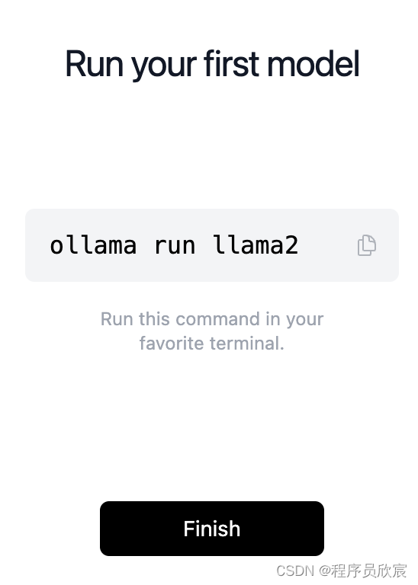Click the word 'Run' in the heading
Viewport: 418px width, 585px height.
[94, 64]
